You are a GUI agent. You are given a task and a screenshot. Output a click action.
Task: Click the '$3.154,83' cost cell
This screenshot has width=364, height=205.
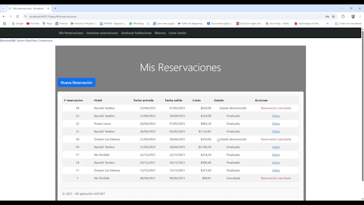204,132
